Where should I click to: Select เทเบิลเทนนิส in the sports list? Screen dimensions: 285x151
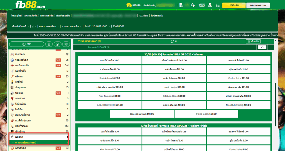coord(40,65)
